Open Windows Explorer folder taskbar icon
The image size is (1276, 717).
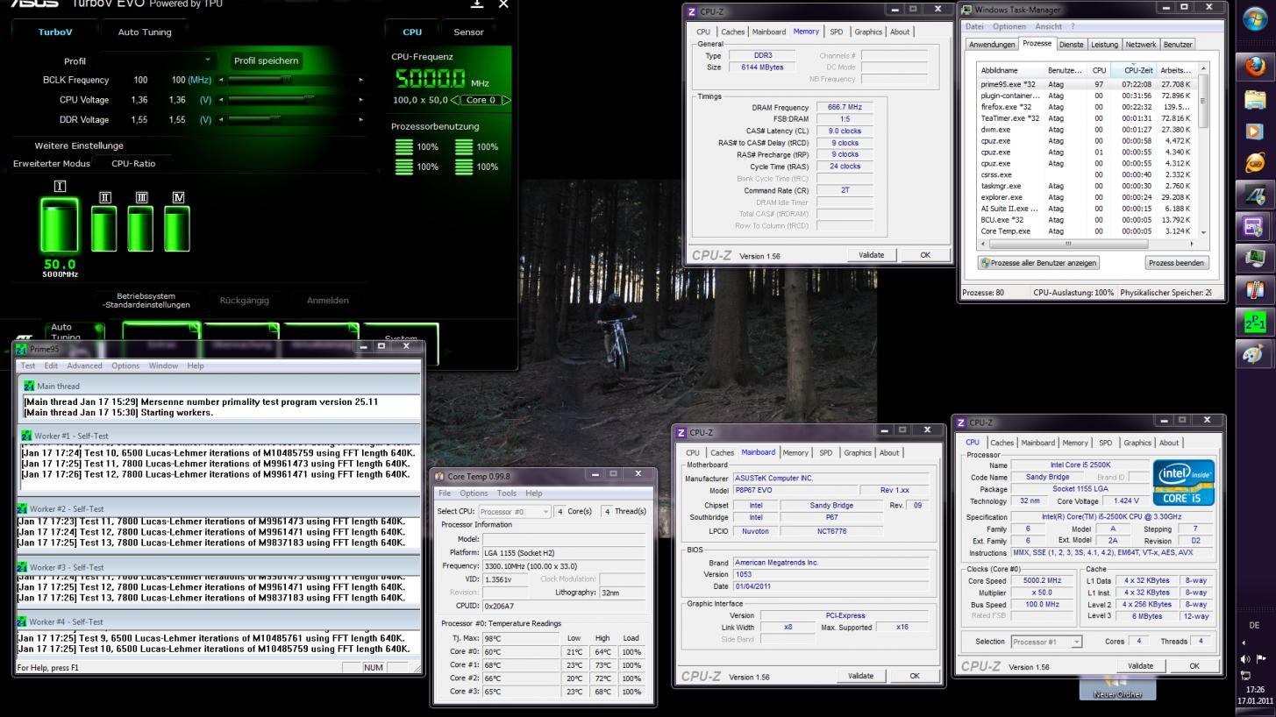[1255, 102]
